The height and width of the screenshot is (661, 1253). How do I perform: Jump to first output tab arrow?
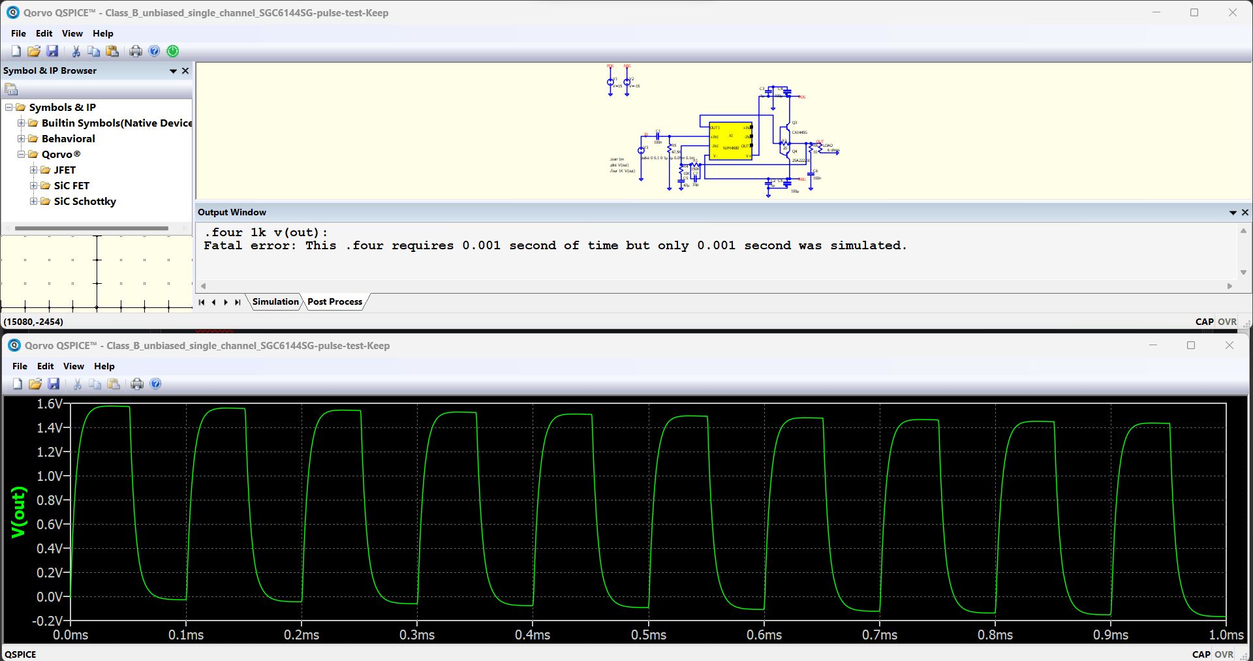pos(202,302)
